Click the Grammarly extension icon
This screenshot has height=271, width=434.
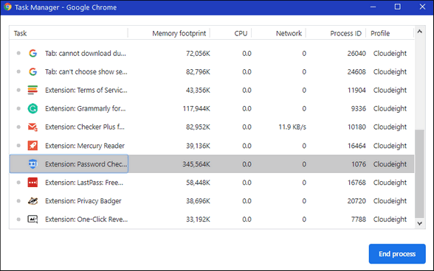(32, 108)
